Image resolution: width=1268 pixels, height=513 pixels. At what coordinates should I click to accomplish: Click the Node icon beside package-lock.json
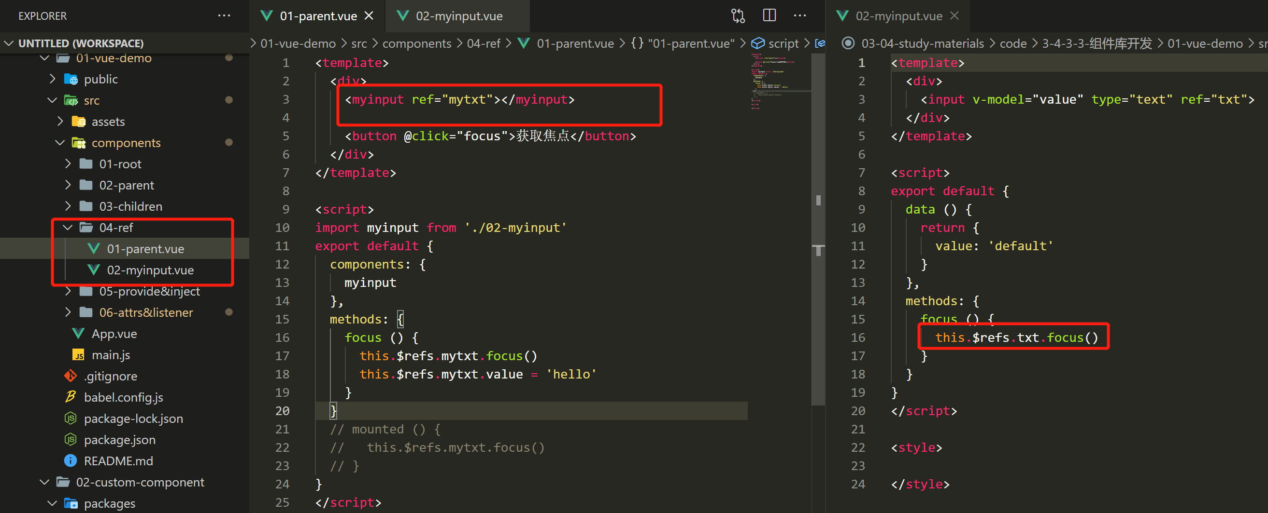[x=71, y=418]
